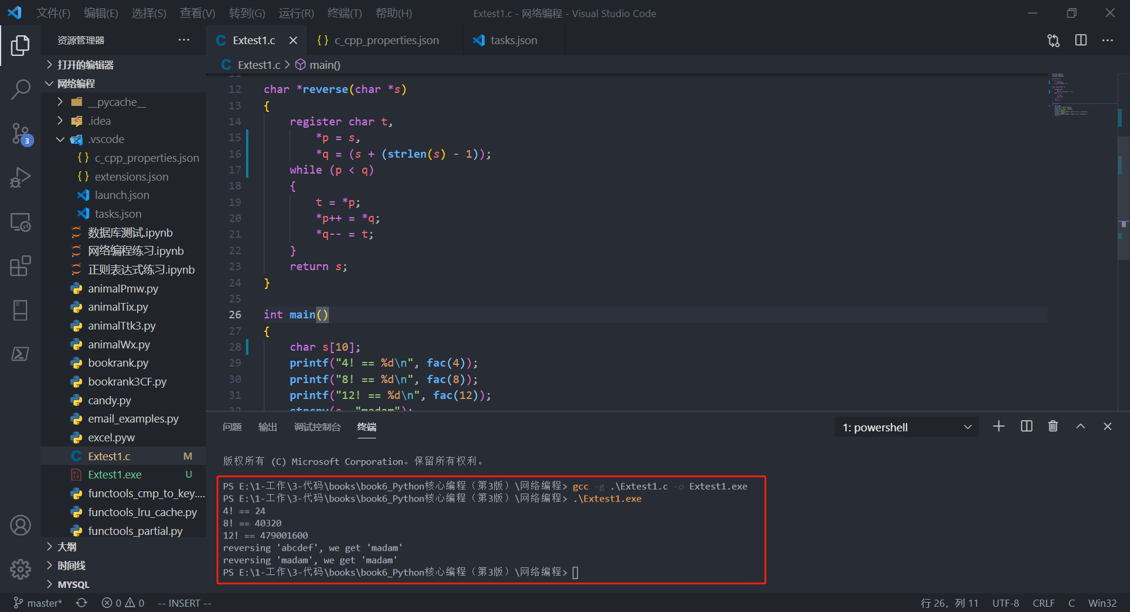Click the main() breadcrumb item
The image size is (1130, 612).
coord(318,65)
